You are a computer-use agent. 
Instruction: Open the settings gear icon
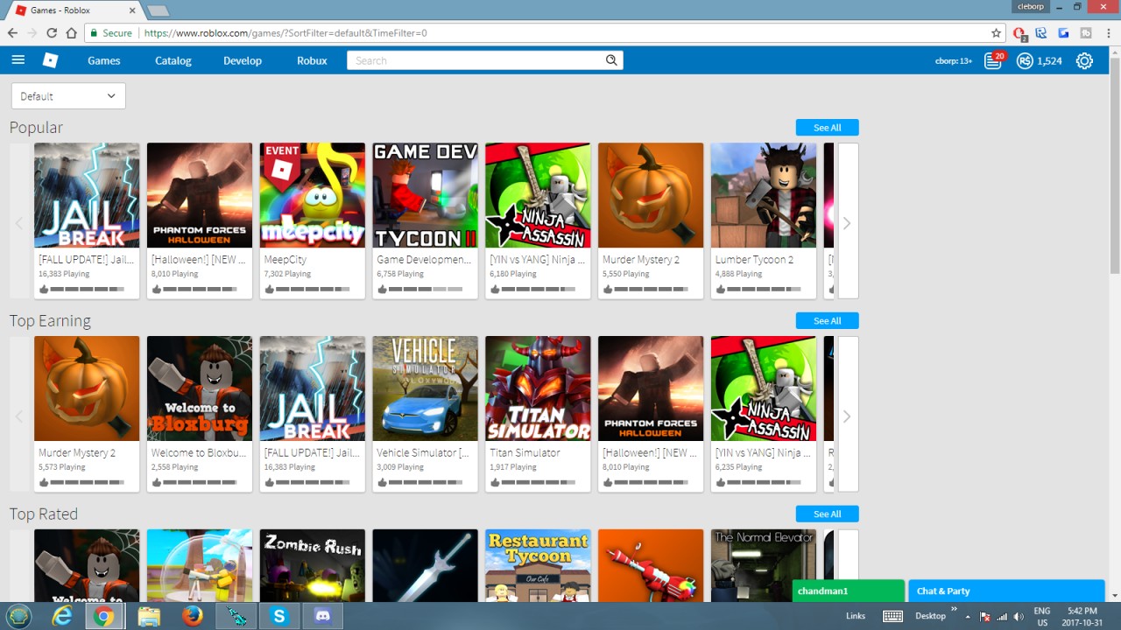pyautogui.click(x=1084, y=60)
